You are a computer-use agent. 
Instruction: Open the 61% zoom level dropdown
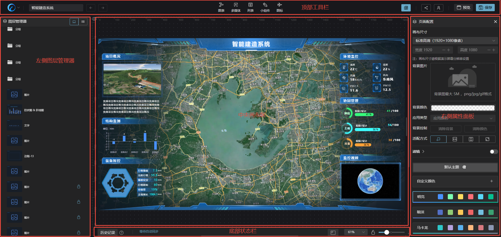pos(356,232)
